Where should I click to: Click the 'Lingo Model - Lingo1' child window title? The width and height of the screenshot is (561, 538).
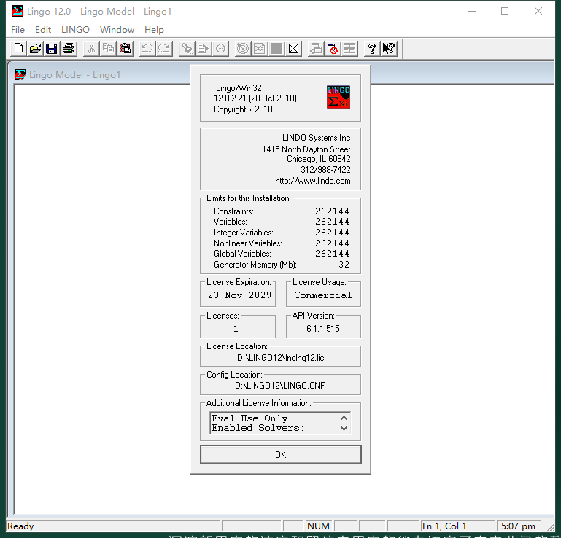[x=75, y=74]
